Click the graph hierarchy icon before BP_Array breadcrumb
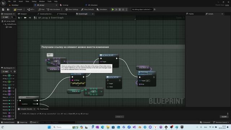The width and height of the screenshot is (231, 130). [35, 18]
